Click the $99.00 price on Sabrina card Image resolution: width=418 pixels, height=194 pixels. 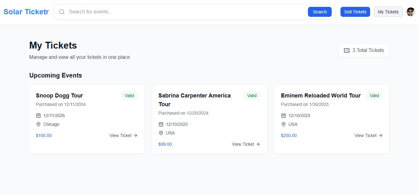tap(165, 144)
